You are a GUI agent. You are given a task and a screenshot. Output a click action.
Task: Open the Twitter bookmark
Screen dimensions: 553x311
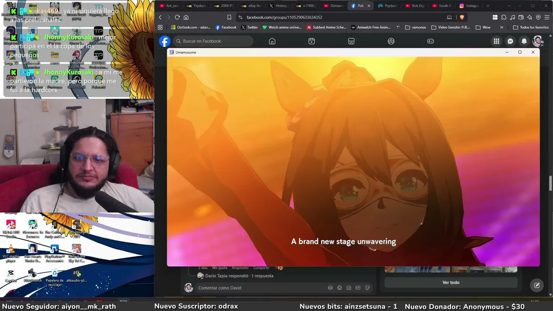pyautogui.click(x=249, y=27)
